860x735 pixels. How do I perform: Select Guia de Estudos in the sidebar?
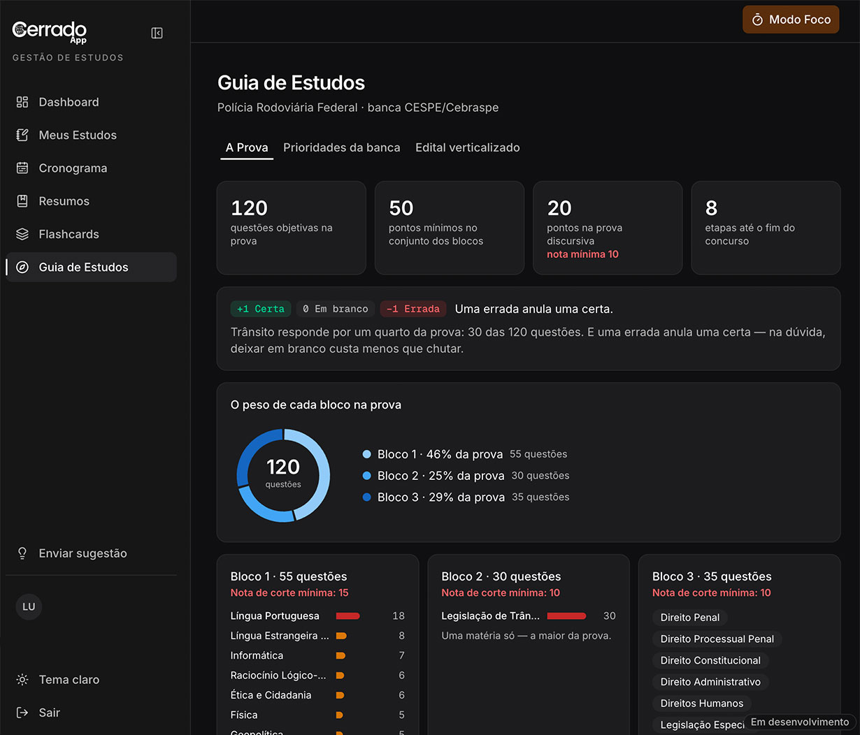click(x=91, y=267)
